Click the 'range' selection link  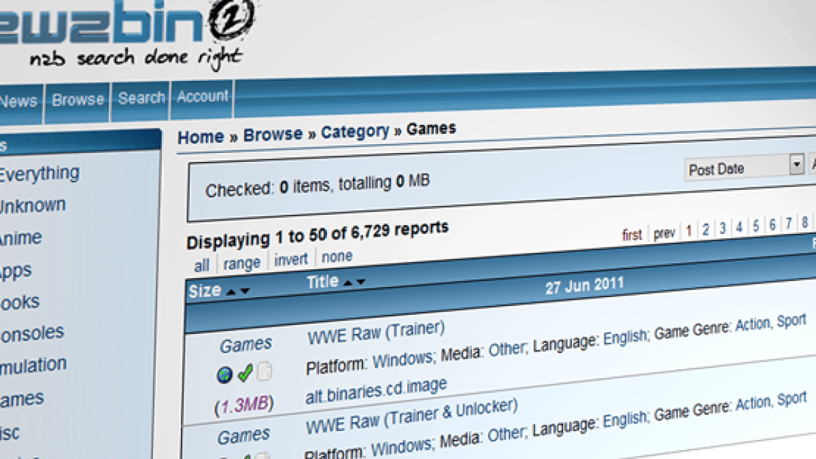coord(241,262)
